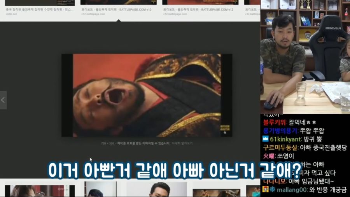The height and width of the screenshot is (197, 350).
Task: Click the 720 × 350 image size text
Action: 107,143
